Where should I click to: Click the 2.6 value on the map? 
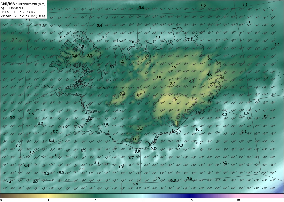coord(173,84)
